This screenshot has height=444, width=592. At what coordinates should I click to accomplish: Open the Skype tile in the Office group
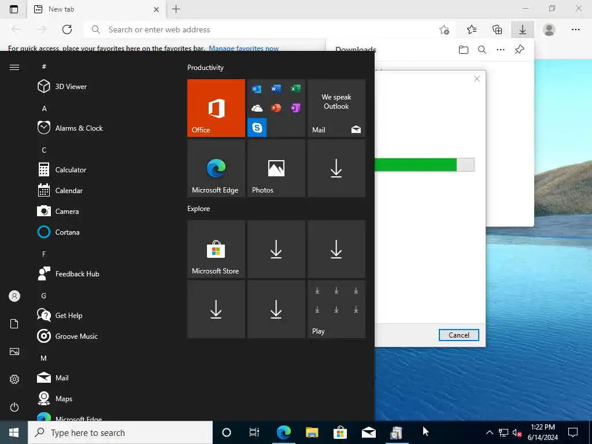257,127
